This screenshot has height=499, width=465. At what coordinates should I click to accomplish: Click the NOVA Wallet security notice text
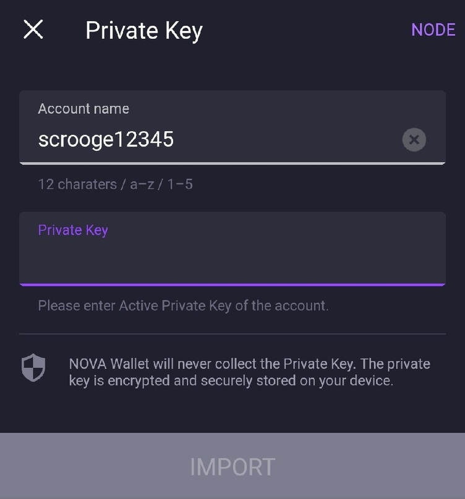(x=249, y=372)
